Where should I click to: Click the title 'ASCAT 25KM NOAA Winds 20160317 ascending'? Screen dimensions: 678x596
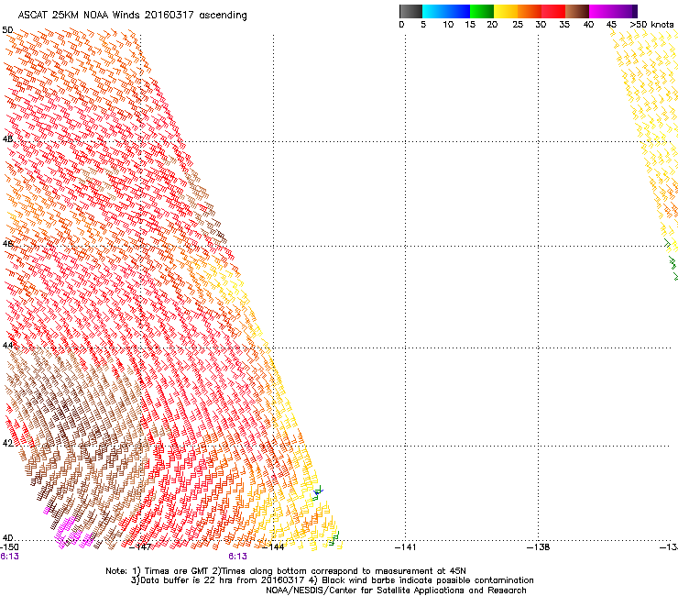[132, 16]
